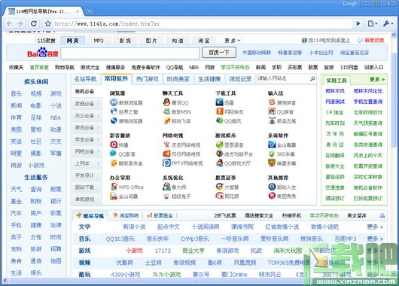The width and height of the screenshot is (399, 286).
Task: Open the new tab plus button
Action: pos(89,11)
